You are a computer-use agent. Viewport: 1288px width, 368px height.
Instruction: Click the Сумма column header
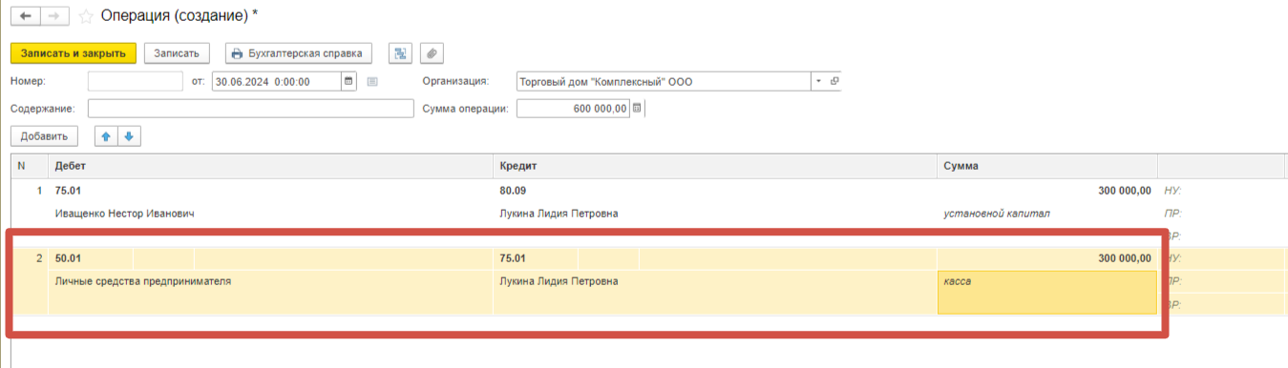click(x=1047, y=166)
